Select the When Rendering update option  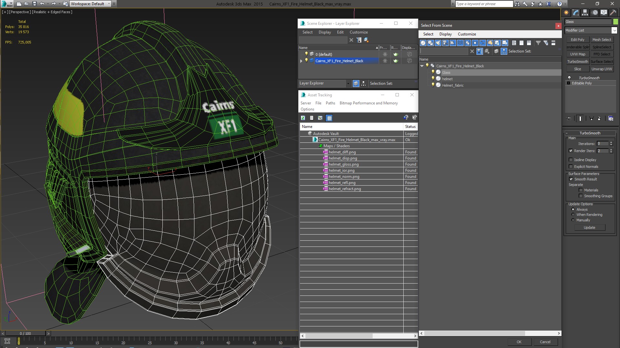pos(573,215)
